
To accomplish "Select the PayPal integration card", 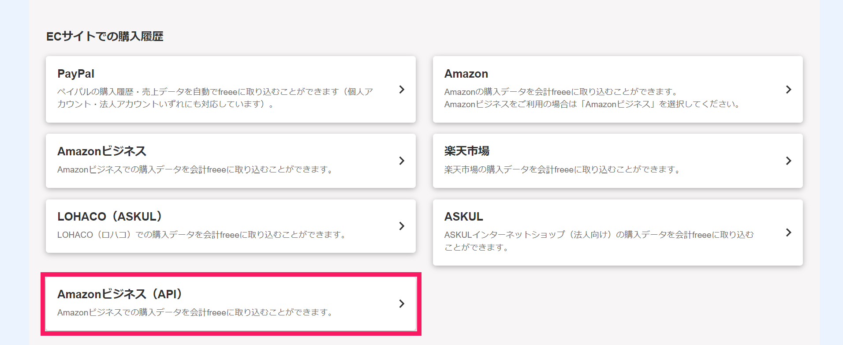I will pyautogui.click(x=231, y=89).
